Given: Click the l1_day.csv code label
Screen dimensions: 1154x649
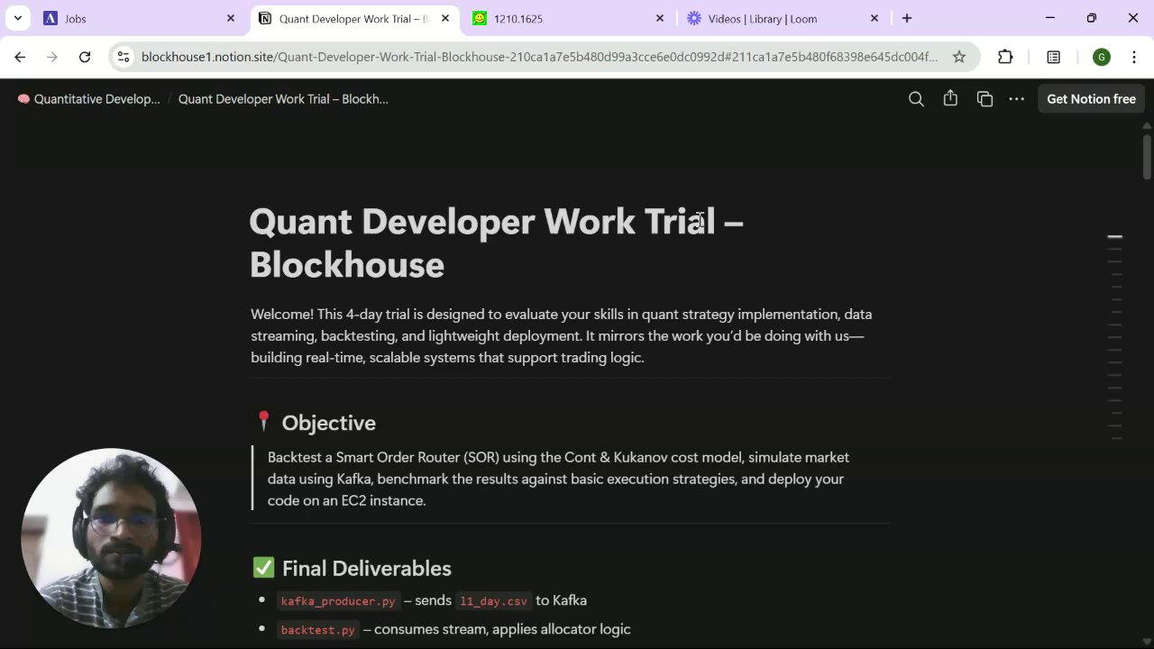Looking at the screenshot, I should 493,601.
